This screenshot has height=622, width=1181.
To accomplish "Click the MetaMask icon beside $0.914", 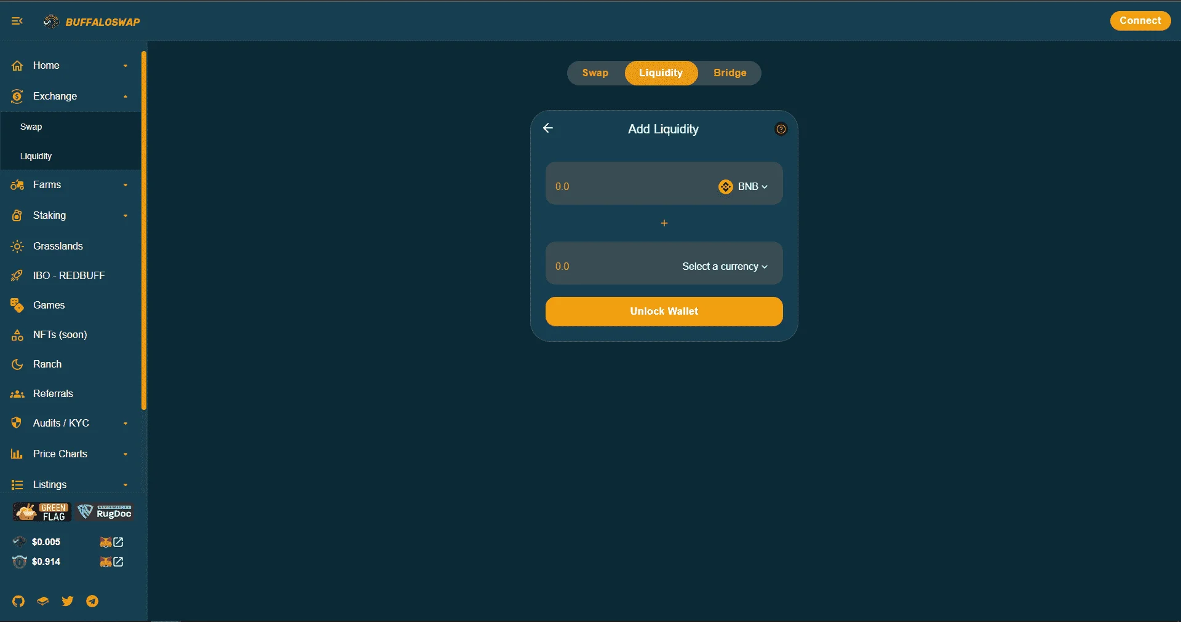I will (106, 562).
